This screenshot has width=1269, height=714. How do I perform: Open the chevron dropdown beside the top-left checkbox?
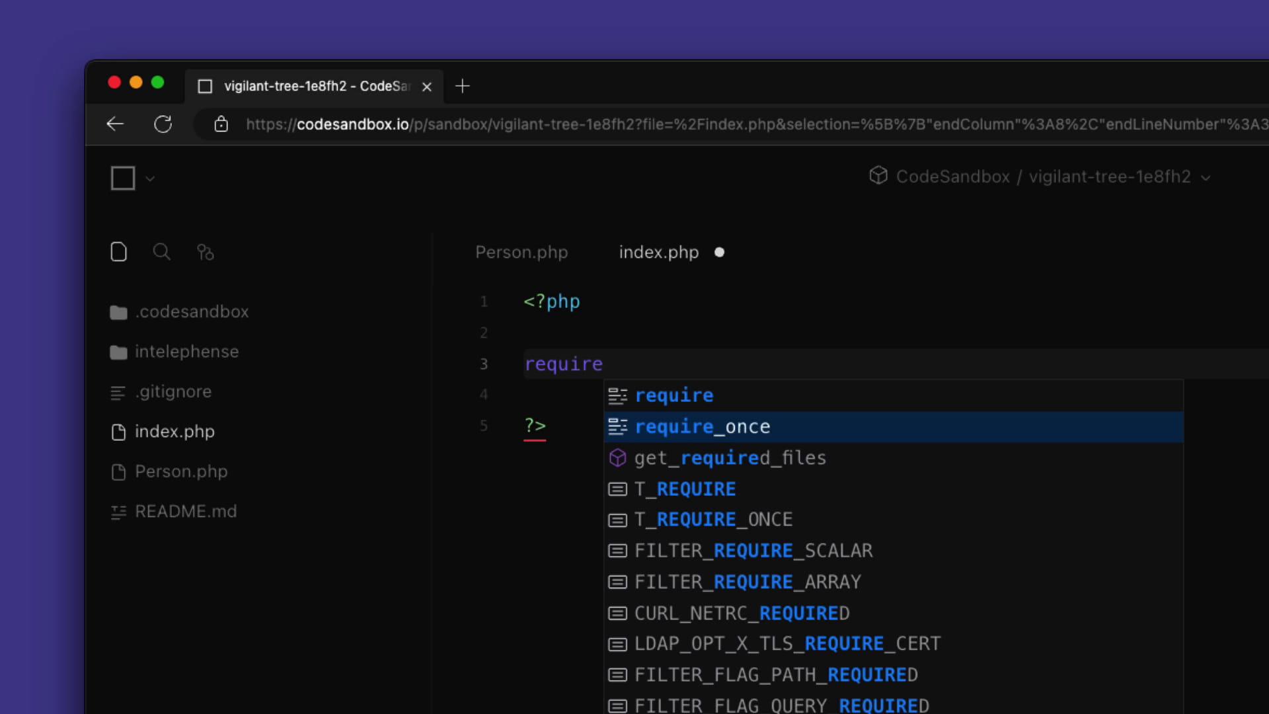pyautogui.click(x=149, y=178)
